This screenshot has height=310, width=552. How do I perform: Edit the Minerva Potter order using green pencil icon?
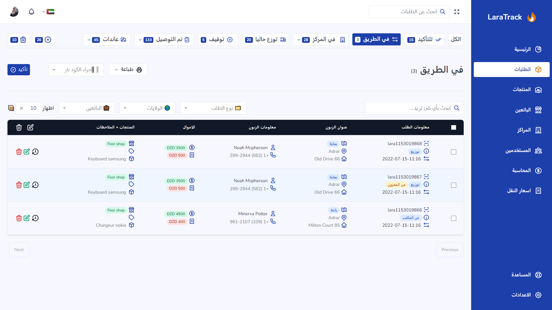coord(27,218)
